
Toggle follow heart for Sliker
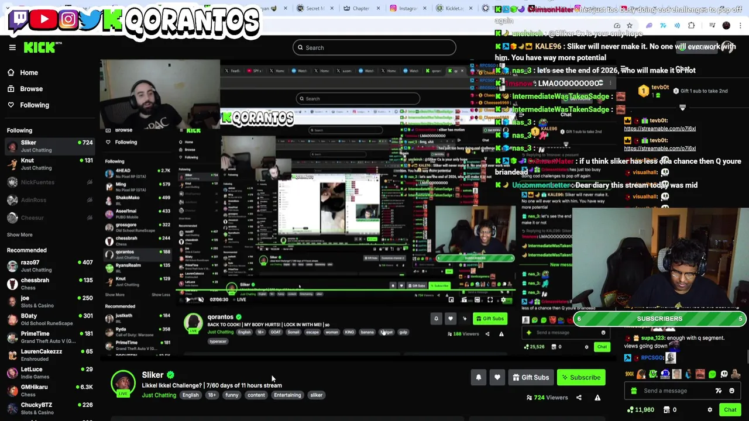click(x=497, y=378)
